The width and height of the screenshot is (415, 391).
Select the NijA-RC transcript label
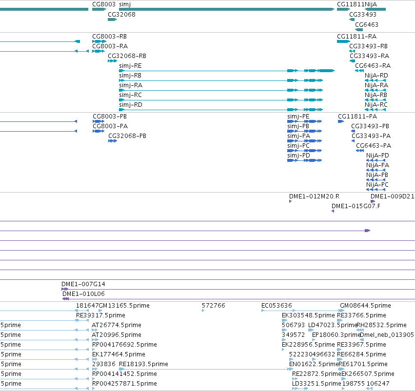pos(376,105)
